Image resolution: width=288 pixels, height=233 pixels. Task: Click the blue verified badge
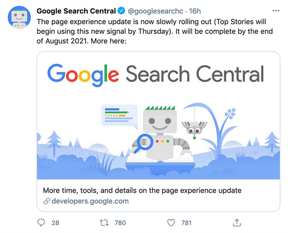click(x=121, y=10)
